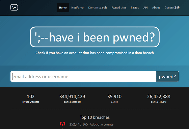The image size is (189, 129).
Task: Select Pastes in the navigation bar
Action: [135, 7]
